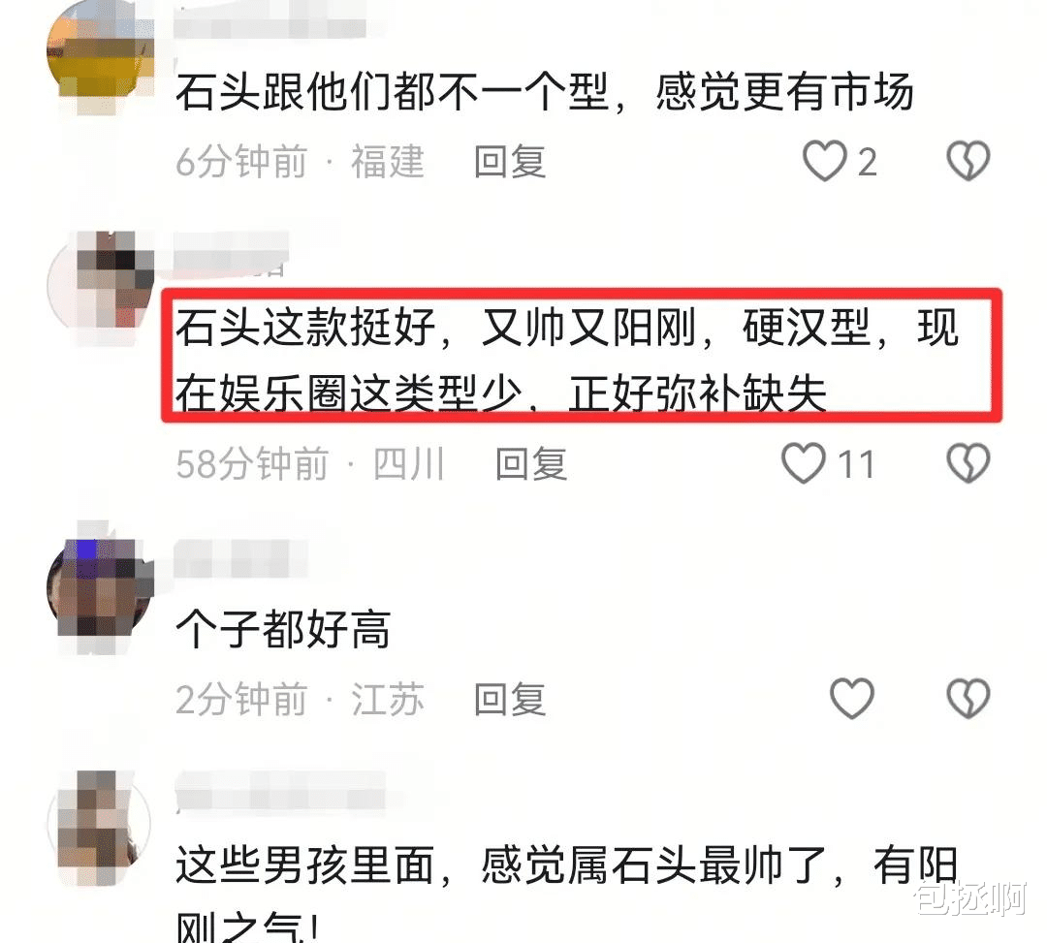
Task: Open the blurred username of the last commenter
Action: click(x=280, y=791)
